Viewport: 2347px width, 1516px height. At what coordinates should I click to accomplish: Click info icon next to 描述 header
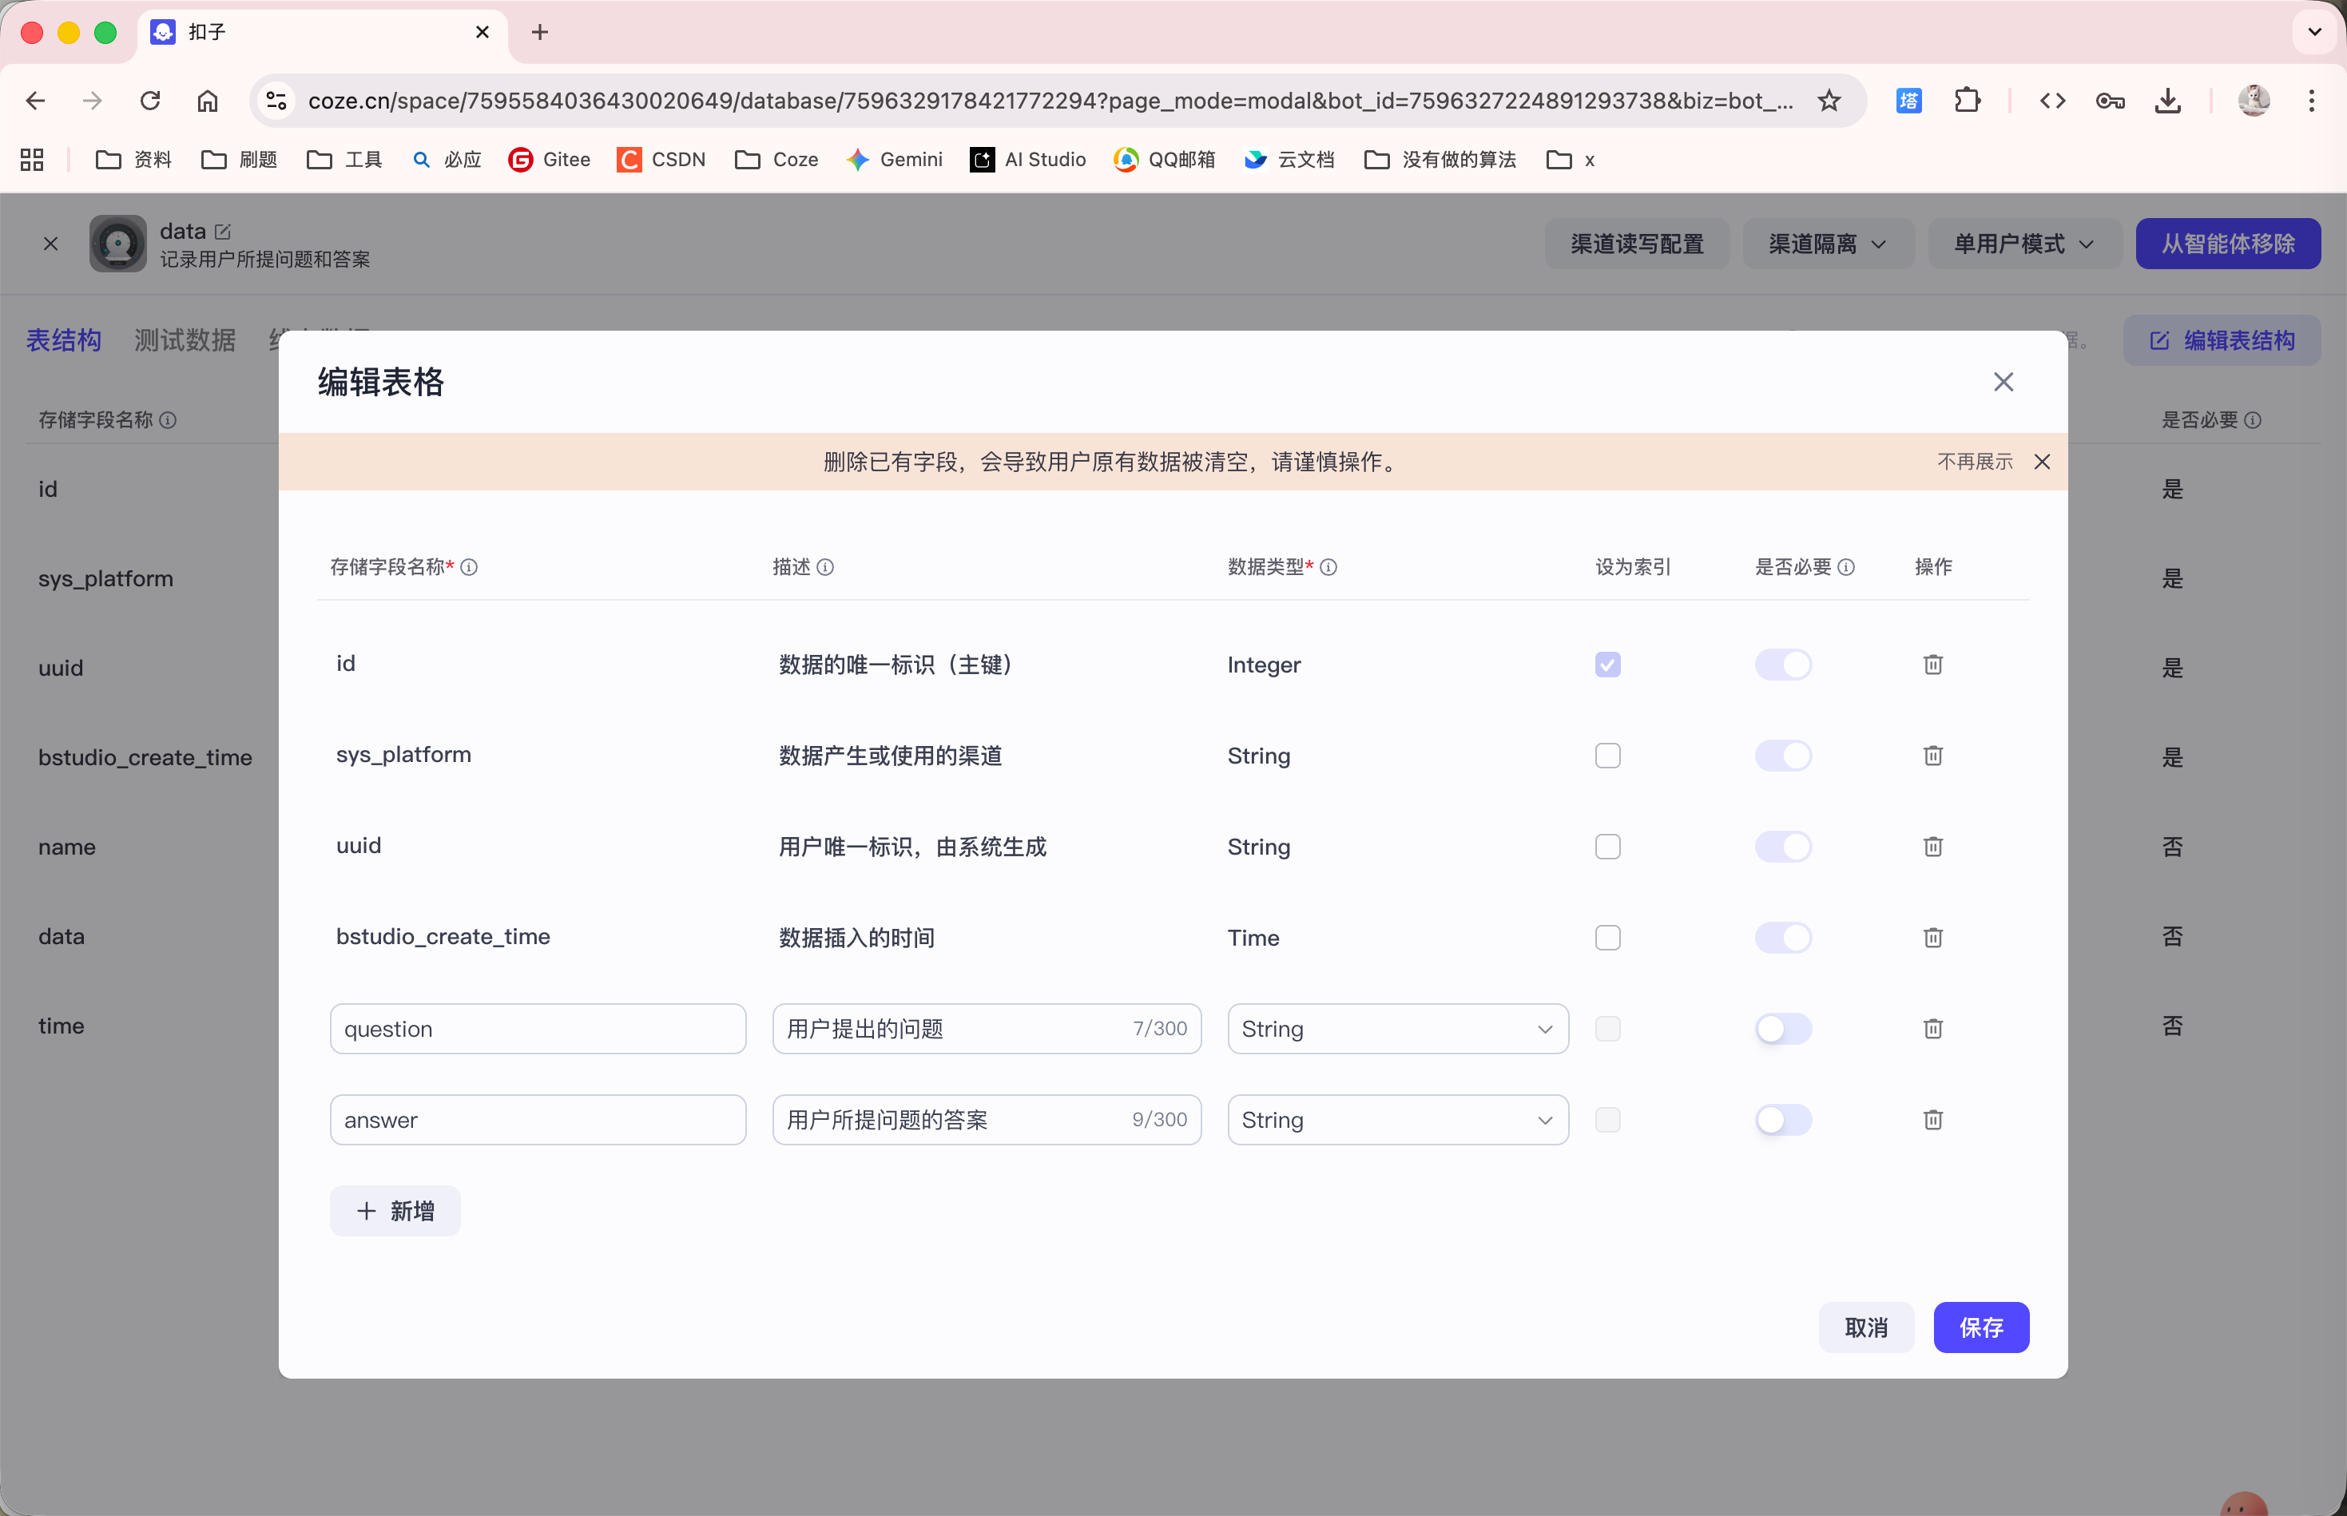click(x=825, y=567)
